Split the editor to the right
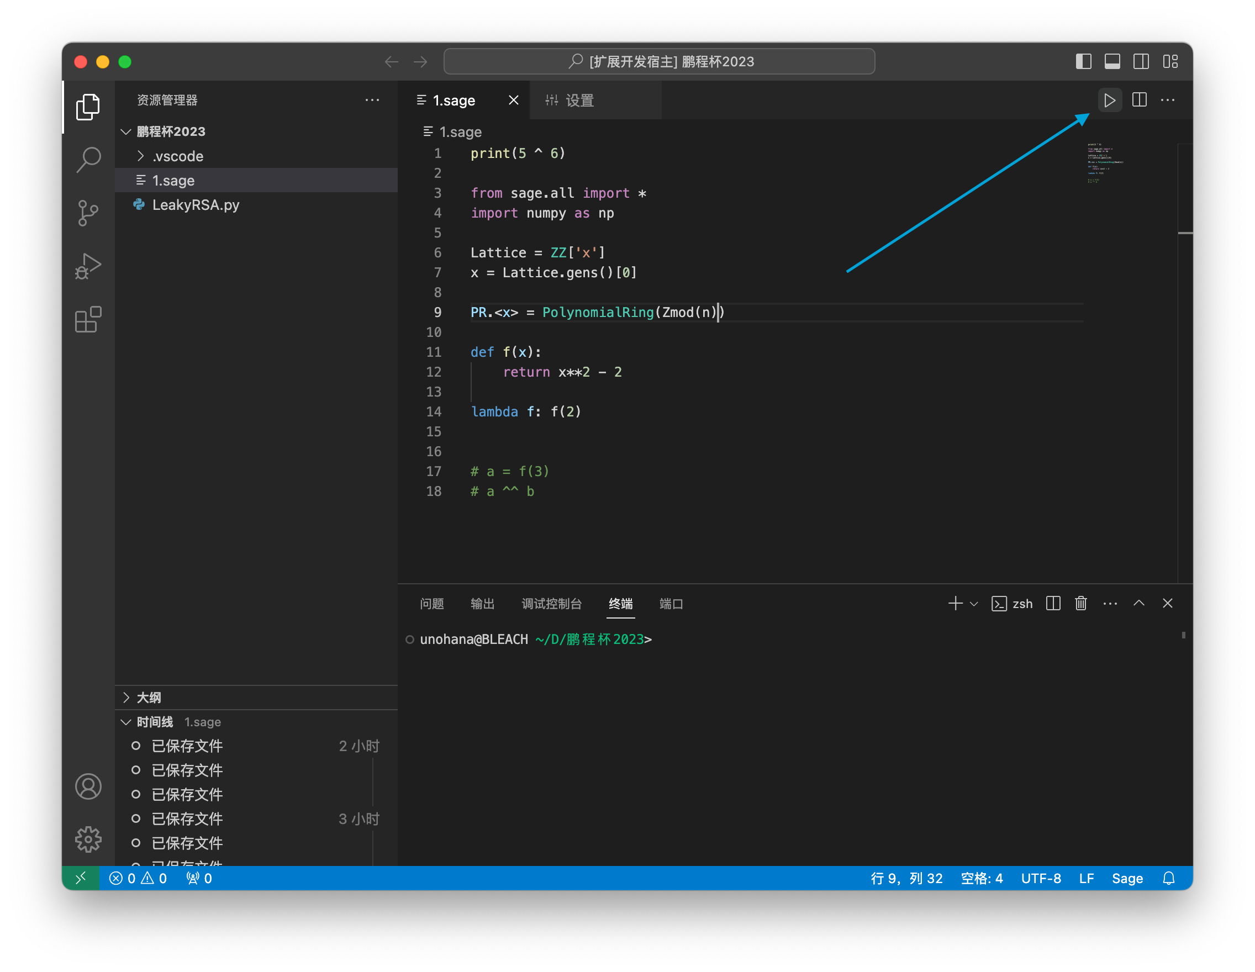This screenshot has height=972, width=1255. [x=1139, y=100]
